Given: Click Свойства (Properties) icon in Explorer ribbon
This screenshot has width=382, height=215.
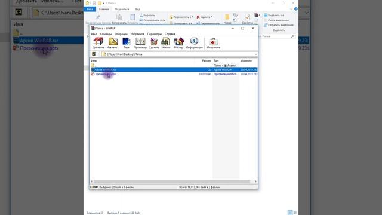Looking at the screenshot, I should pyautogui.click(x=247, y=17).
